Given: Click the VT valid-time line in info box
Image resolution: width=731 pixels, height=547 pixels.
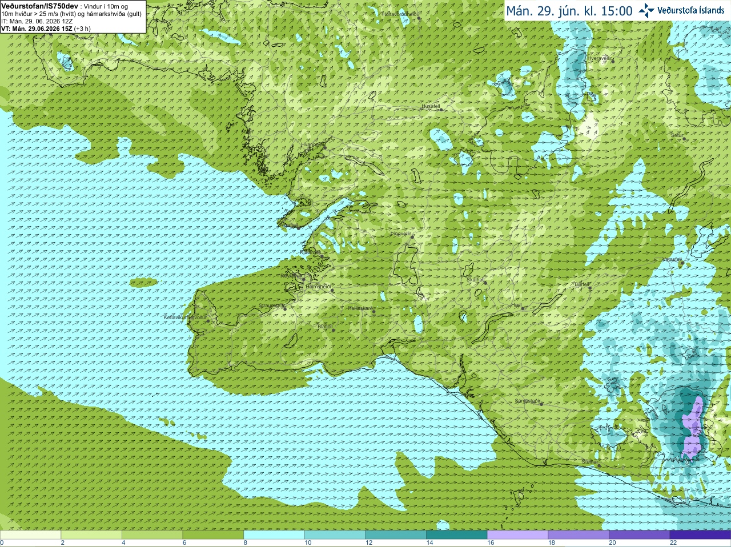Looking at the screenshot, I should (x=46, y=29).
